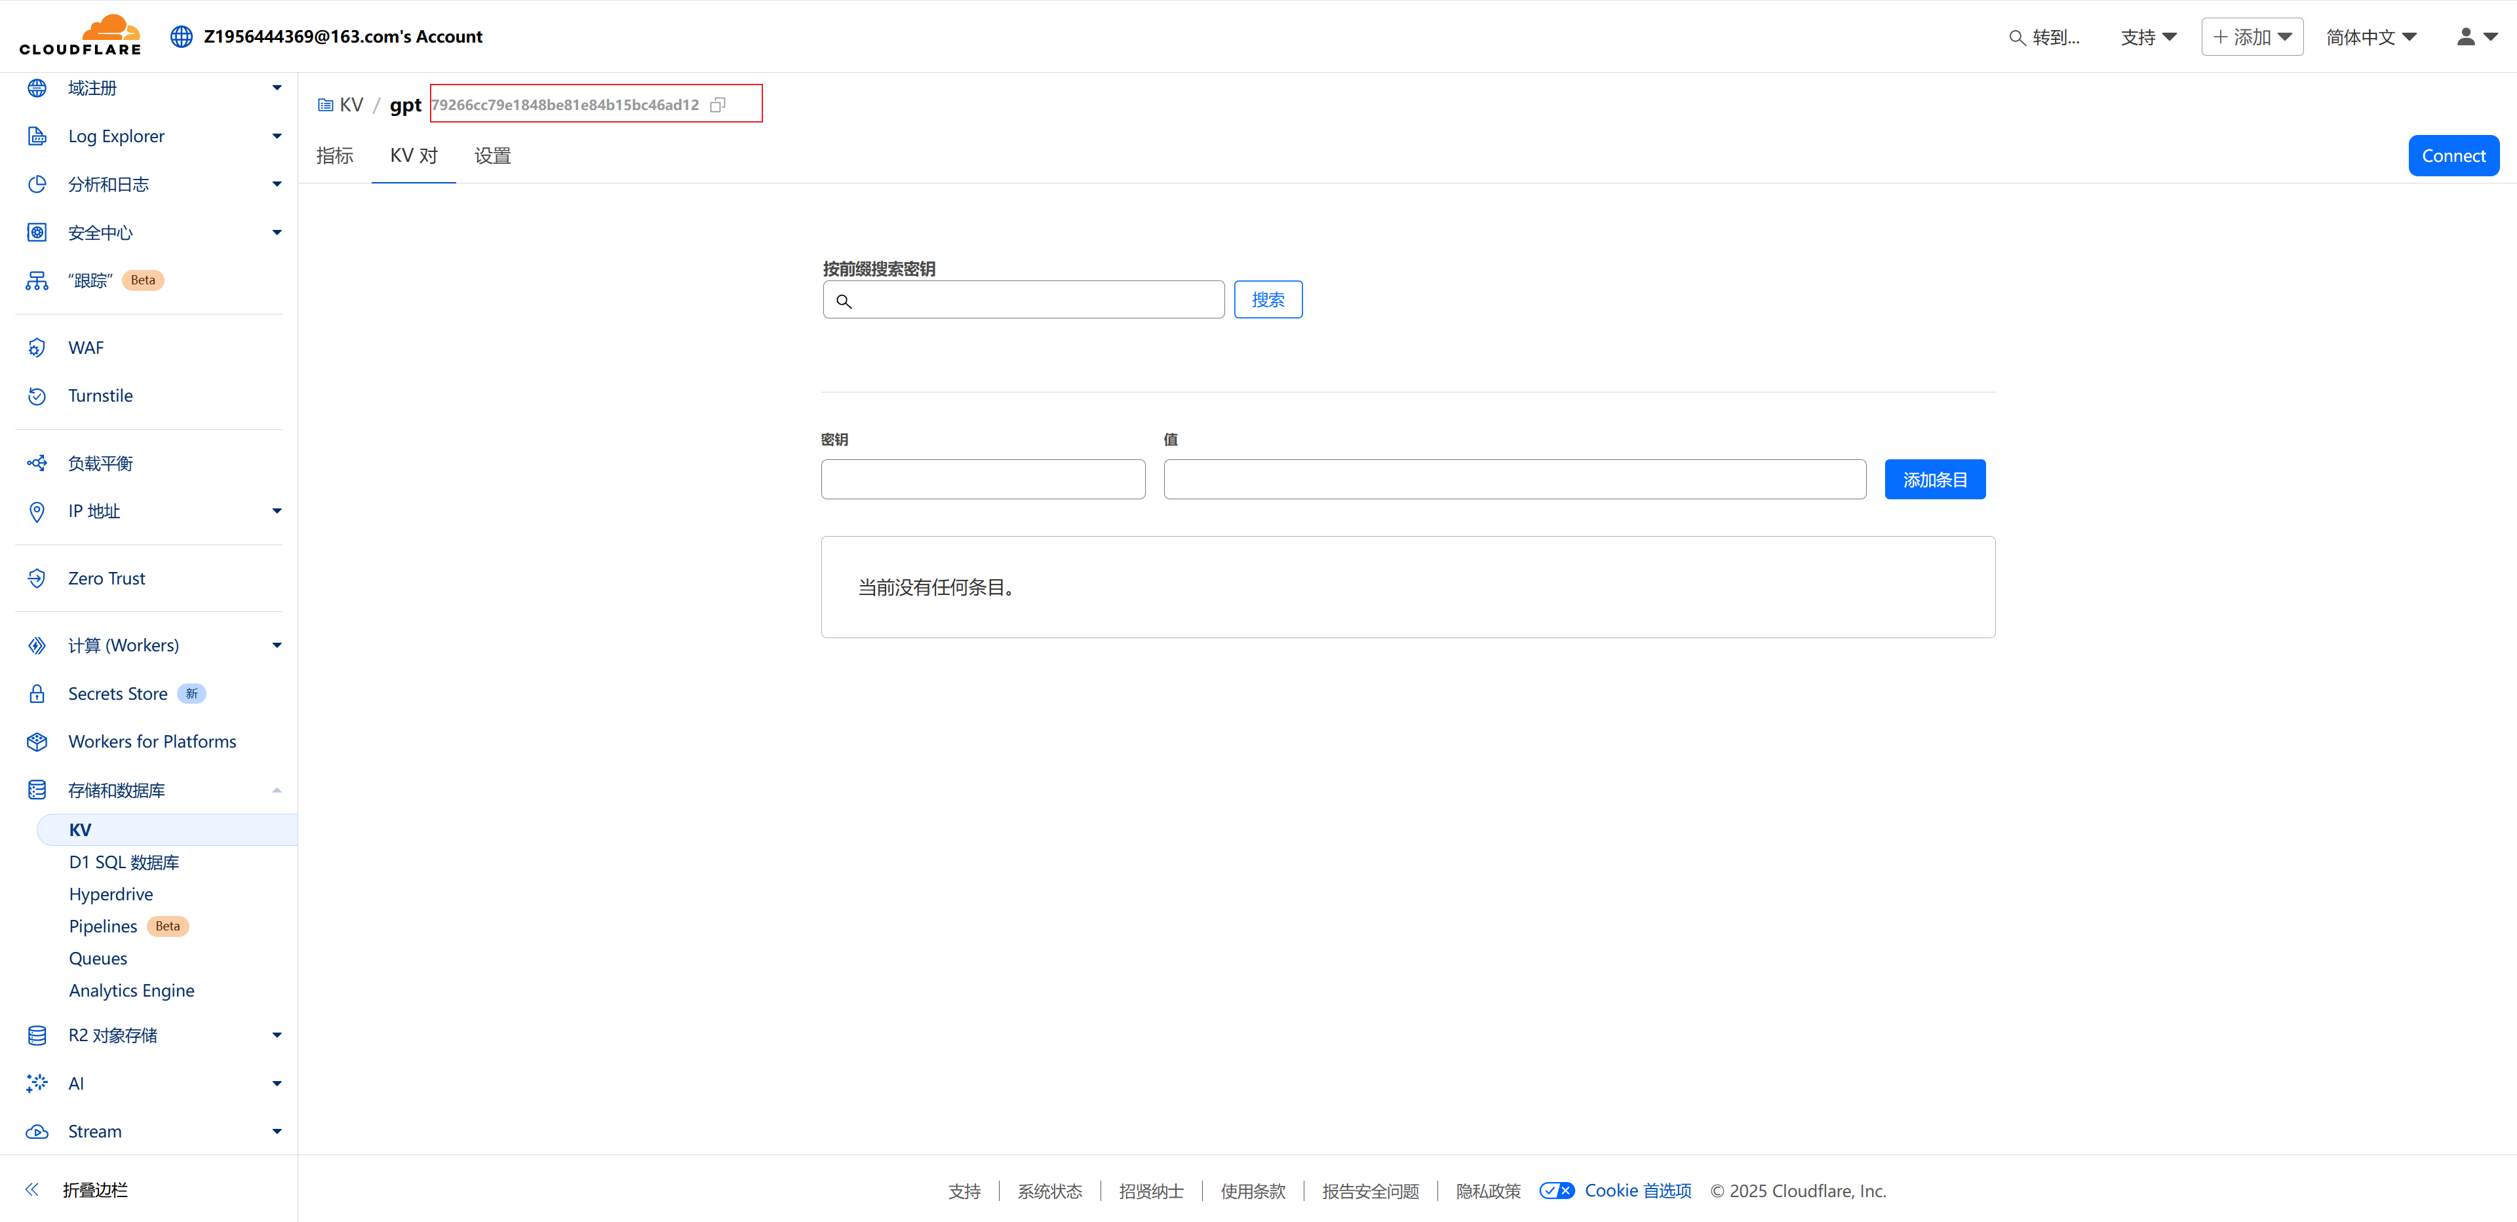Viewport: 2517px width, 1222px height.
Task: Click the WAF shield icon
Action: [x=37, y=348]
